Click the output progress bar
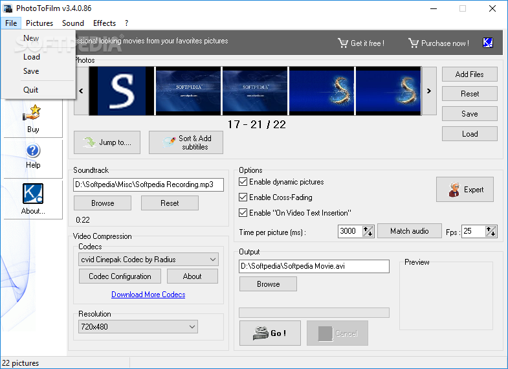 (x=314, y=313)
